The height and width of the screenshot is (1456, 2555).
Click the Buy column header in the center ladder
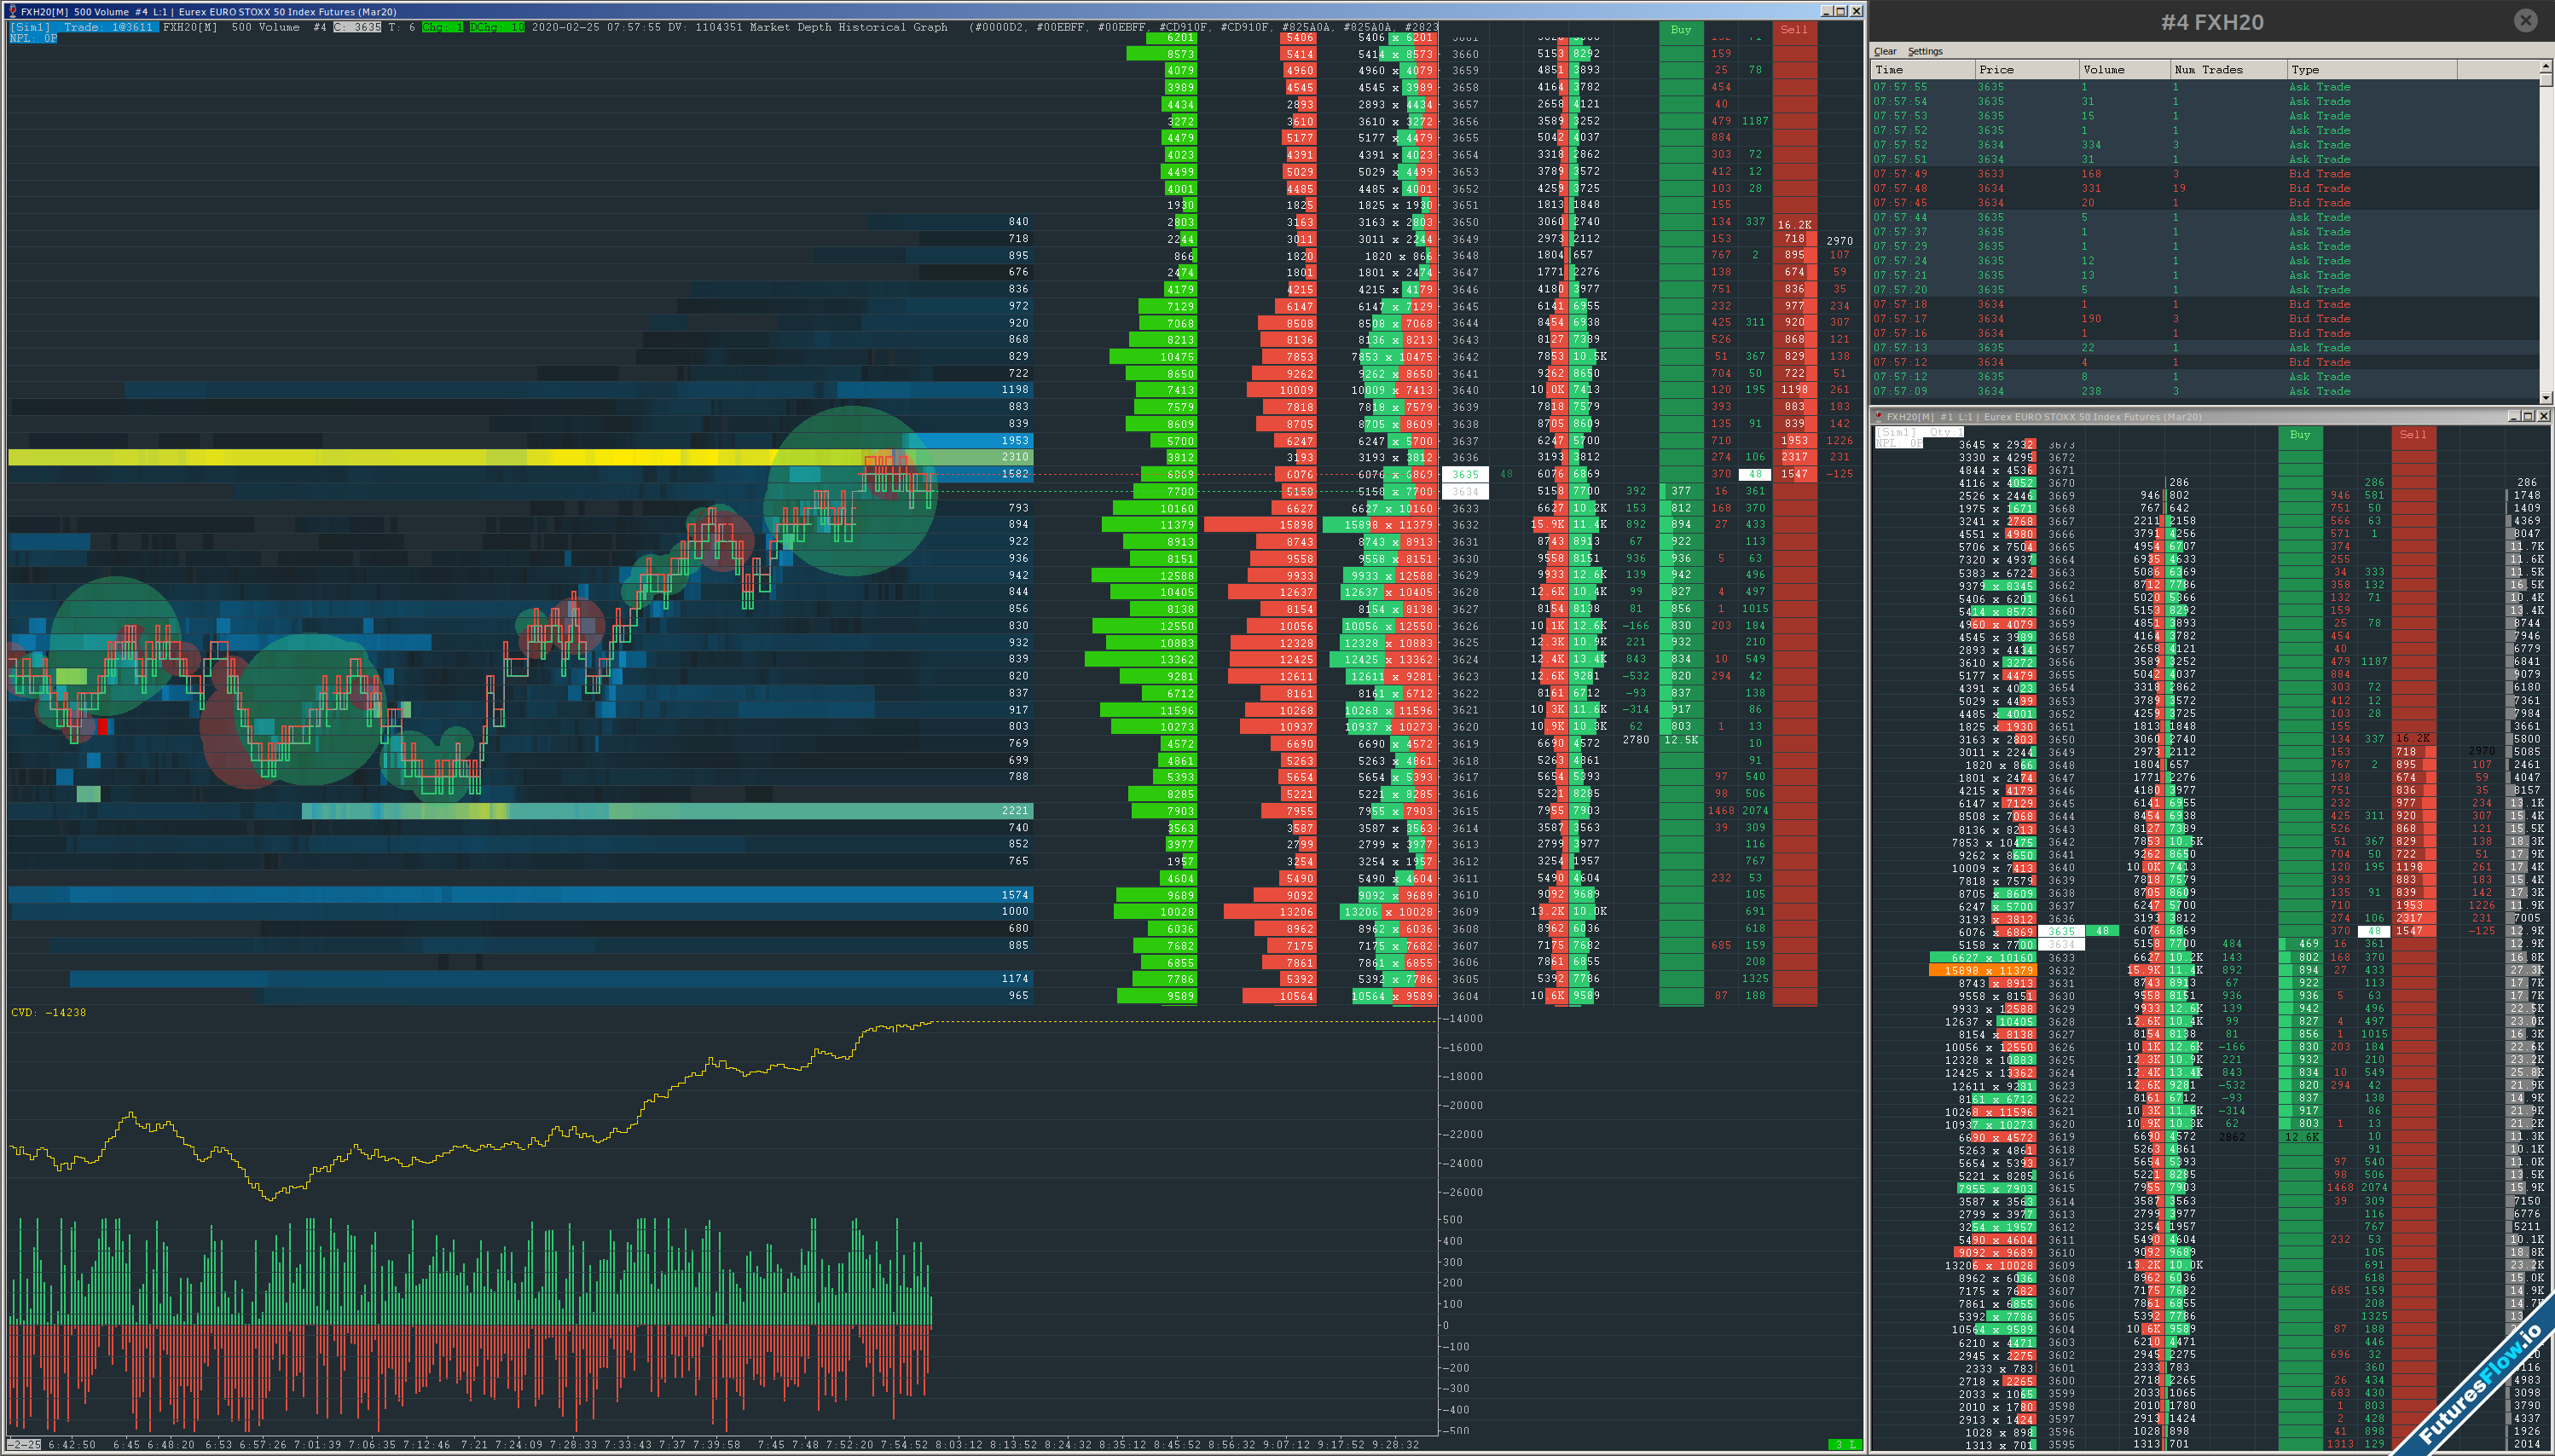coord(1681,30)
